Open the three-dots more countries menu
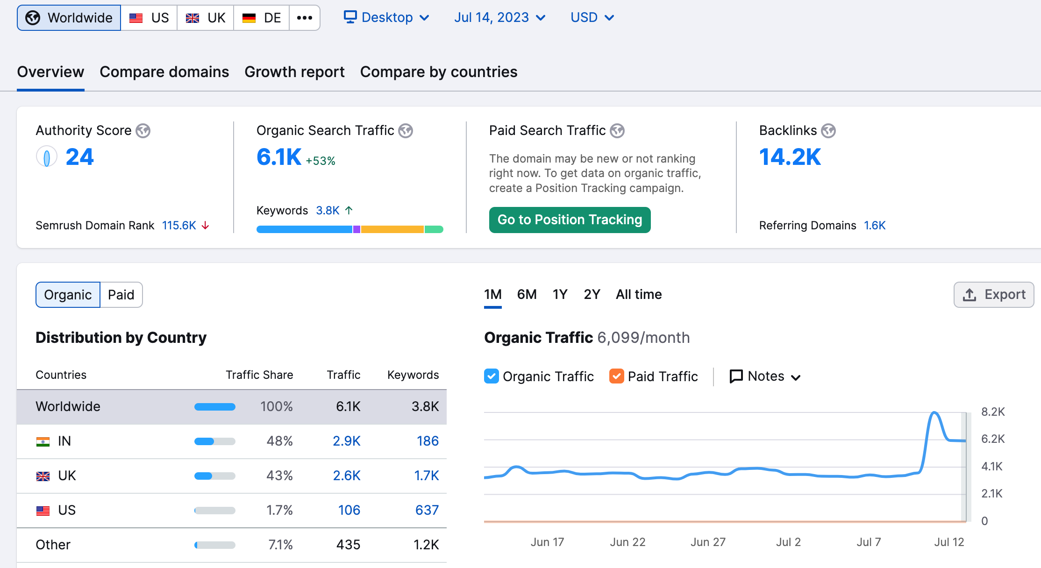The width and height of the screenshot is (1041, 568). coord(305,18)
